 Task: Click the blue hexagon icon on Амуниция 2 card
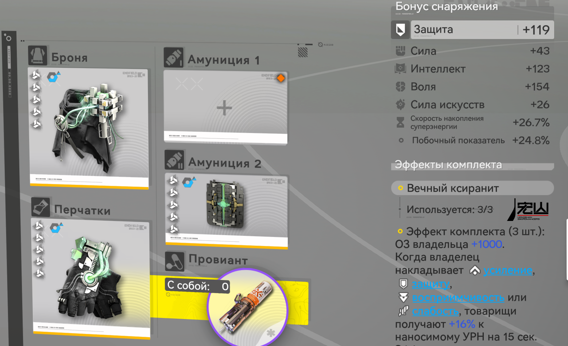[x=189, y=182]
